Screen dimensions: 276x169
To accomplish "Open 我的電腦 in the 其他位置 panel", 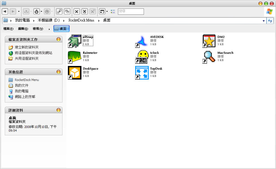I will (22, 91).
